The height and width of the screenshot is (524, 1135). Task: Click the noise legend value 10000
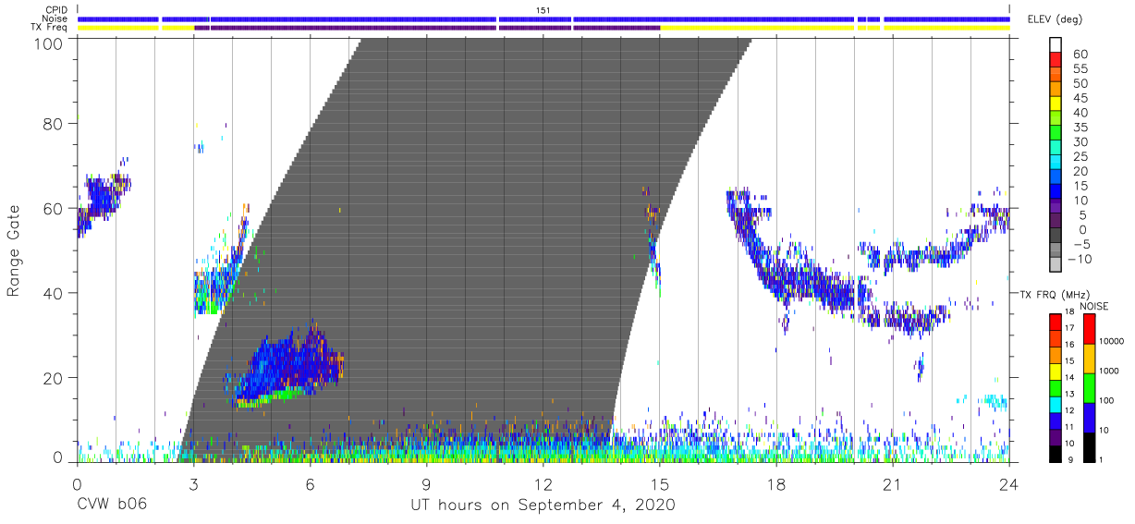(x=1112, y=342)
